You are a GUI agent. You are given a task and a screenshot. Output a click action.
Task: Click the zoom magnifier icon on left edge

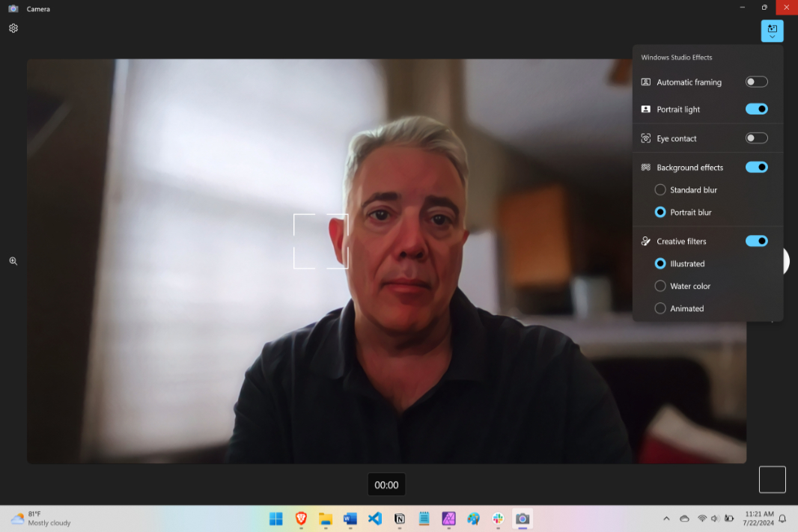pos(13,261)
